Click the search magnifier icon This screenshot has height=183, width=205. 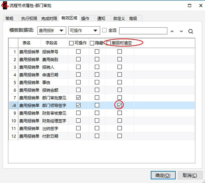pyautogui.click(x=191, y=31)
